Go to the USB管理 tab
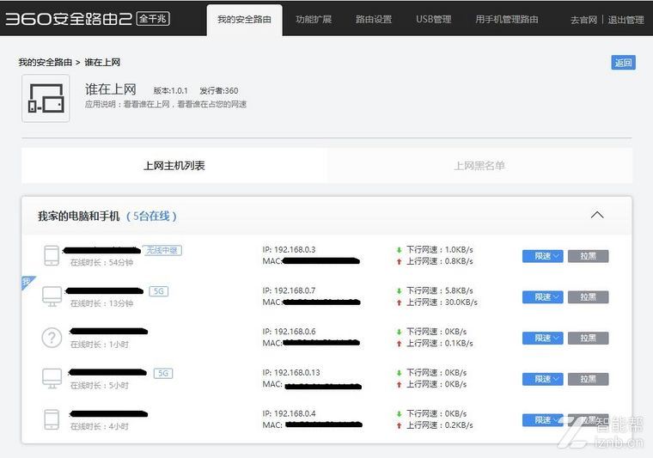The width and height of the screenshot is (653, 458). tap(434, 20)
